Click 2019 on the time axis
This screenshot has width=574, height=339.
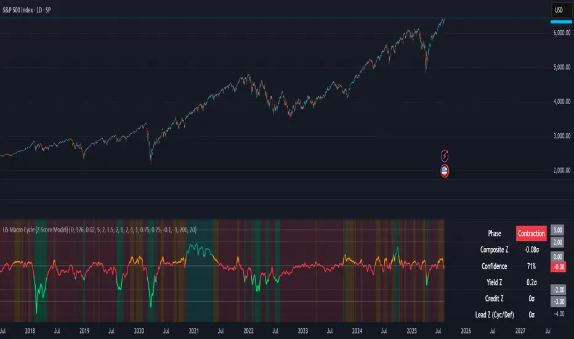[84, 331]
